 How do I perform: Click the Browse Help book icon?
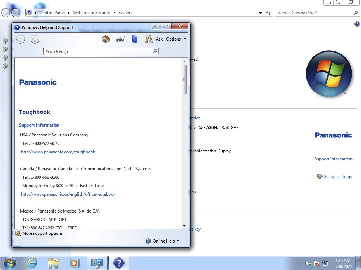point(134,39)
